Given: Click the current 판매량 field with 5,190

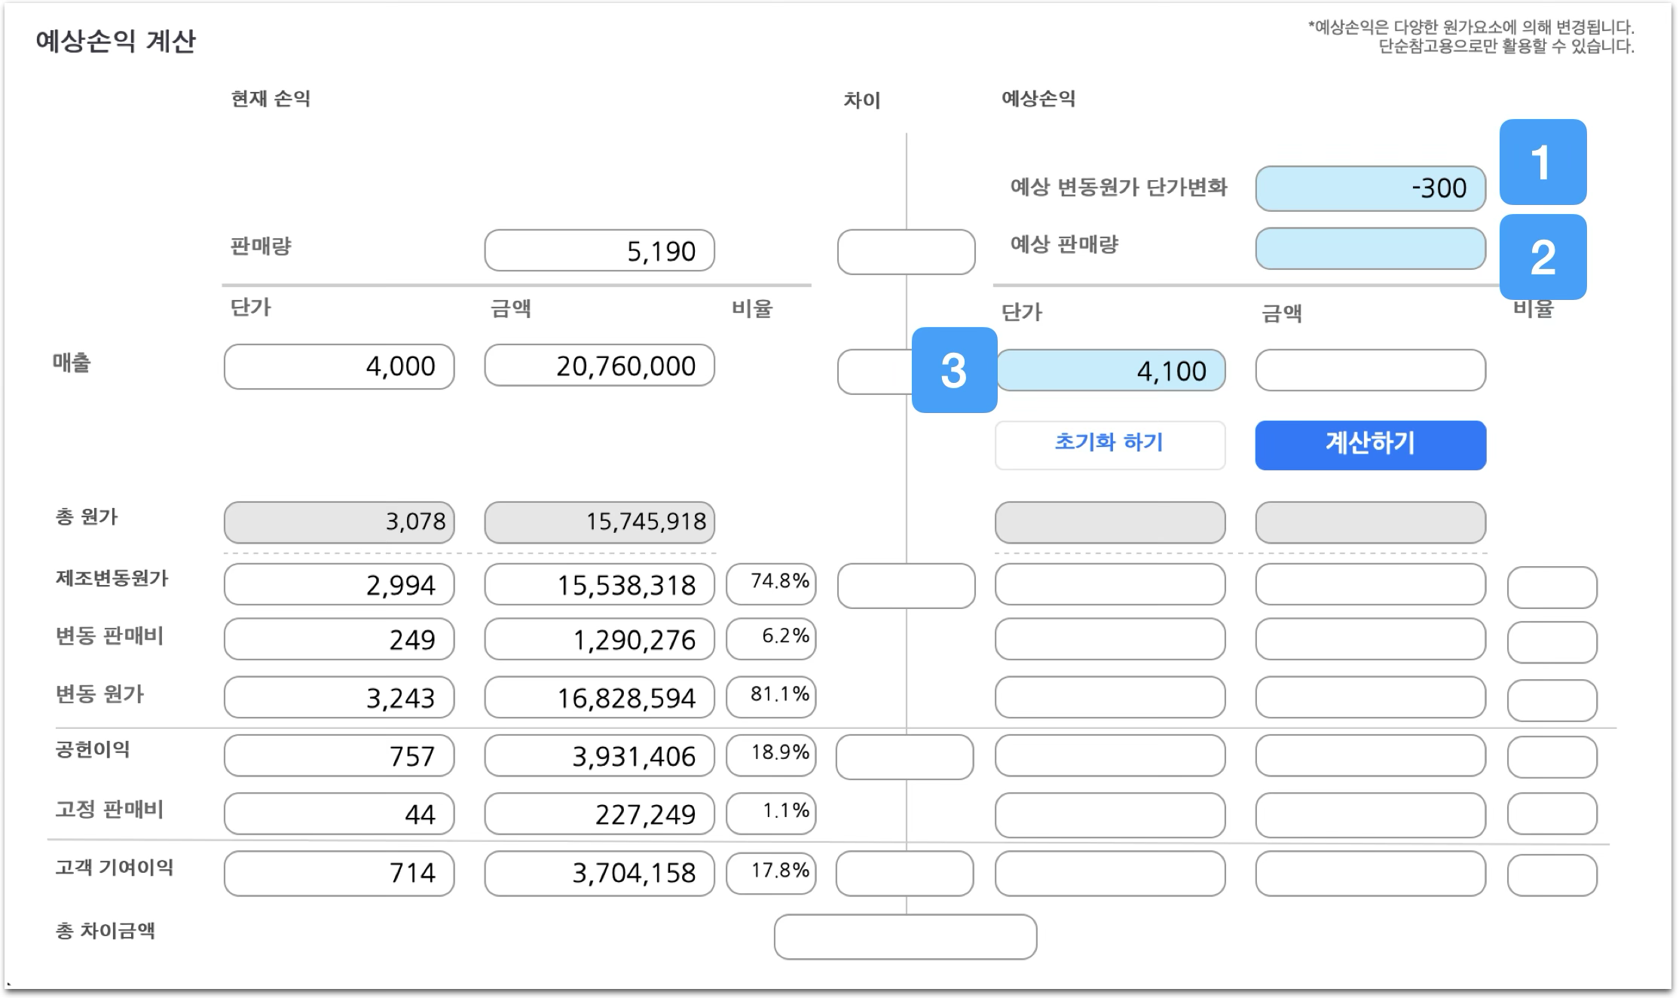Looking at the screenshot, I should 599,250.
